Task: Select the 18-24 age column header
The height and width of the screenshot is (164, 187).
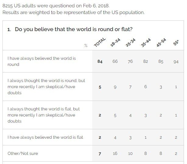Action: [x=115, y=42]
